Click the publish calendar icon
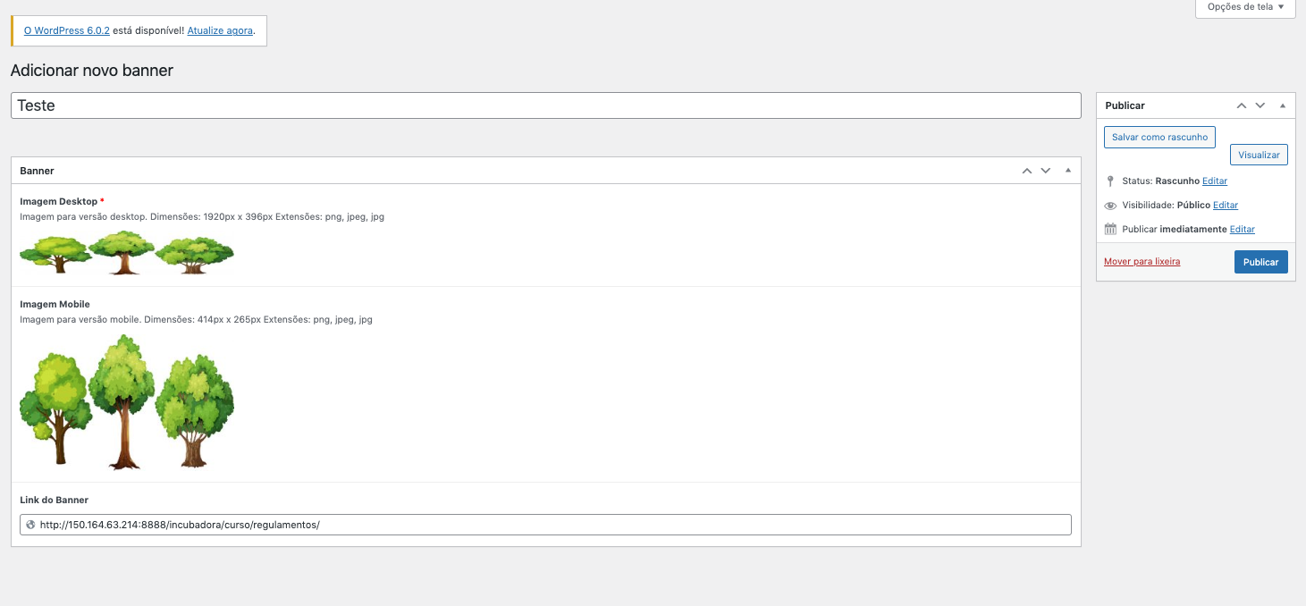Screen dimensions: 1306x606 point(1110,230)
